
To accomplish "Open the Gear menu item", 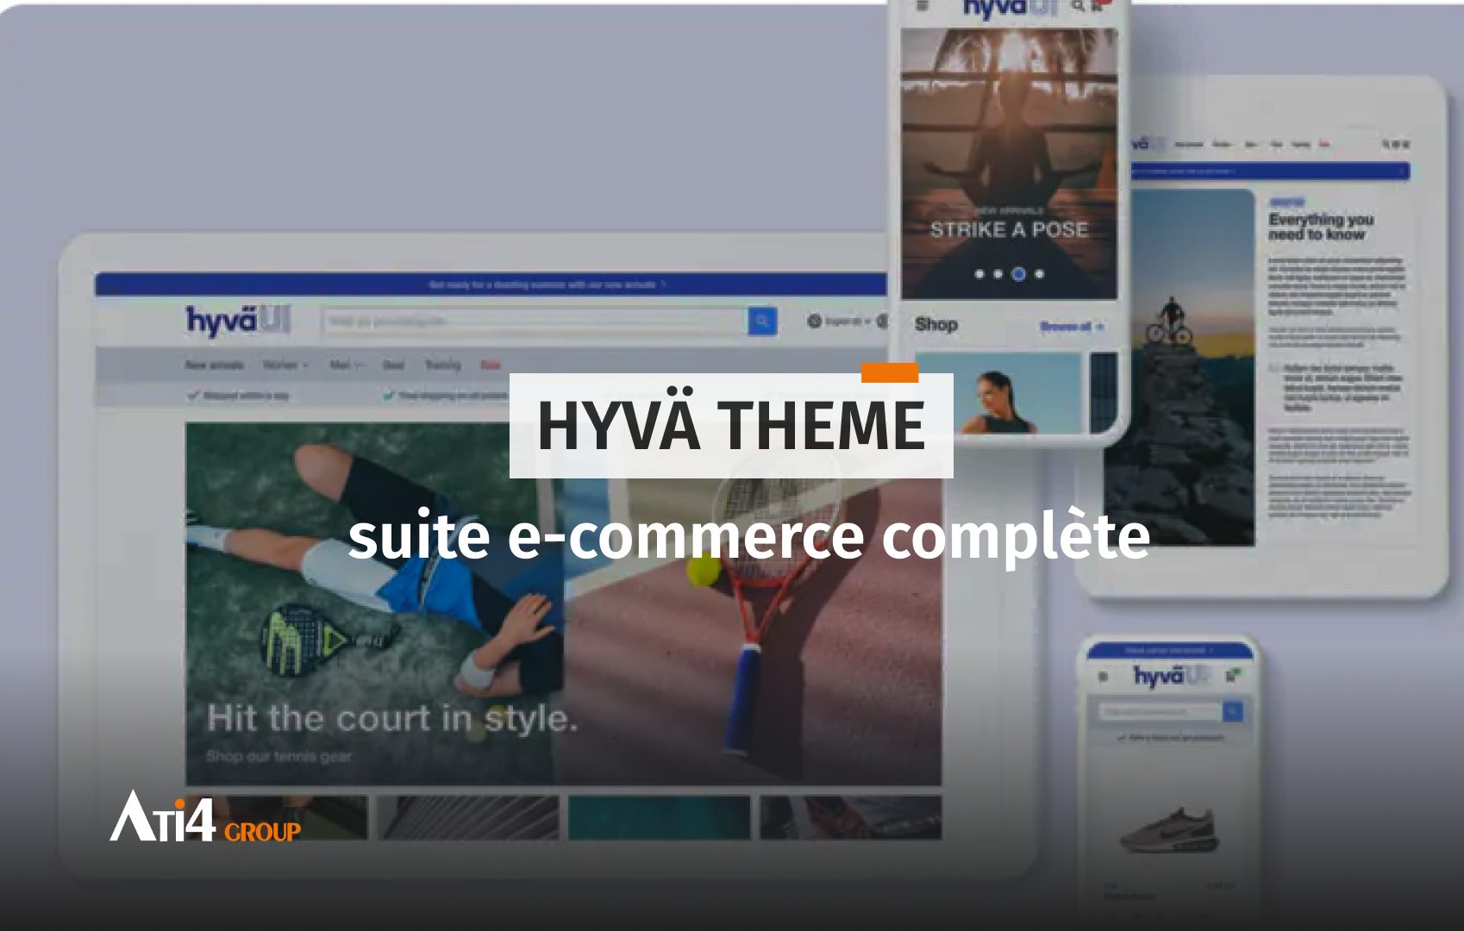I will (x=393, y=365).
